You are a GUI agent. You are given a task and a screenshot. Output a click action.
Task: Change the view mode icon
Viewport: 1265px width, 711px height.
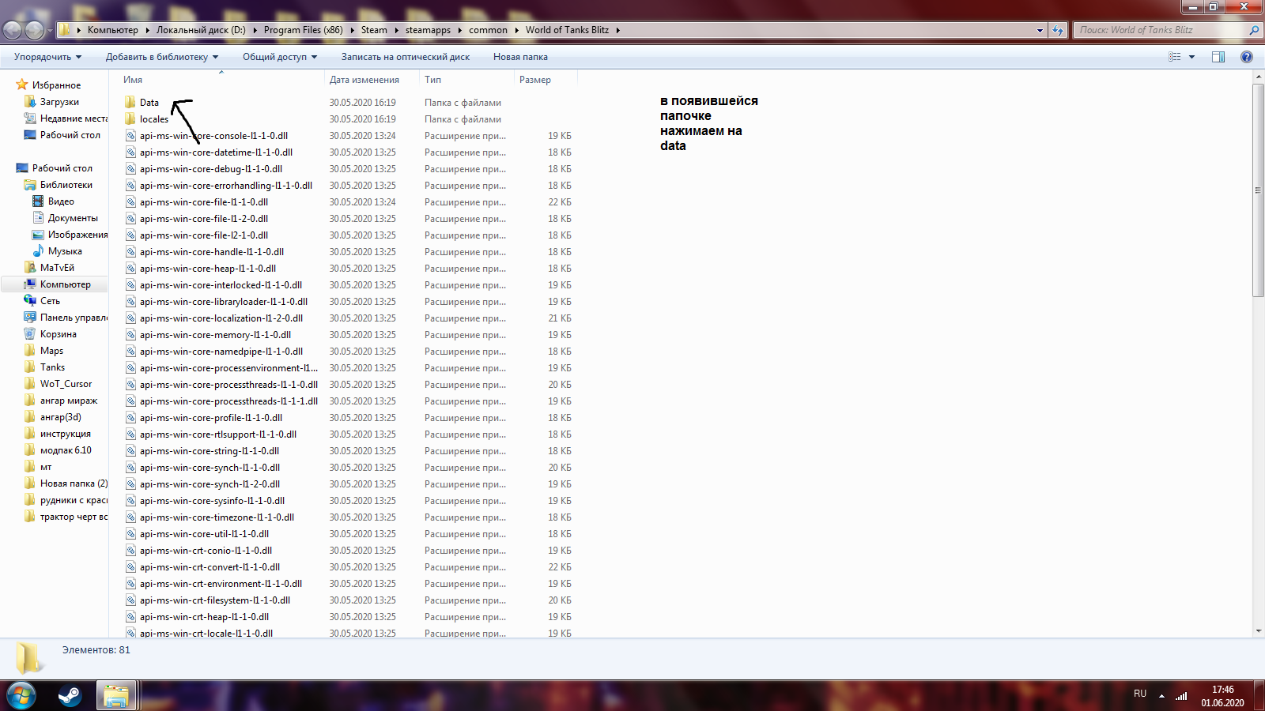tap(1175, 57)
